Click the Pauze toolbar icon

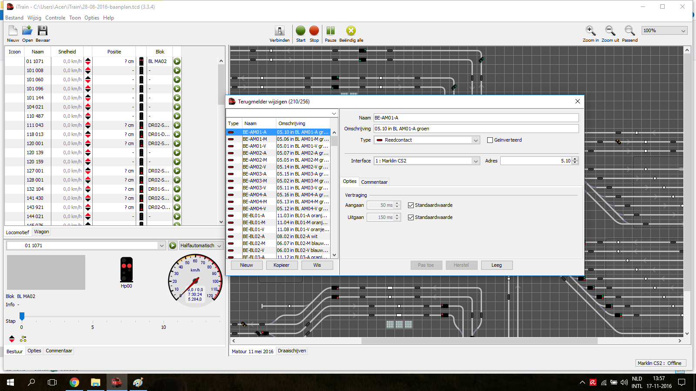pyautogui.click(x=331, y=30)
